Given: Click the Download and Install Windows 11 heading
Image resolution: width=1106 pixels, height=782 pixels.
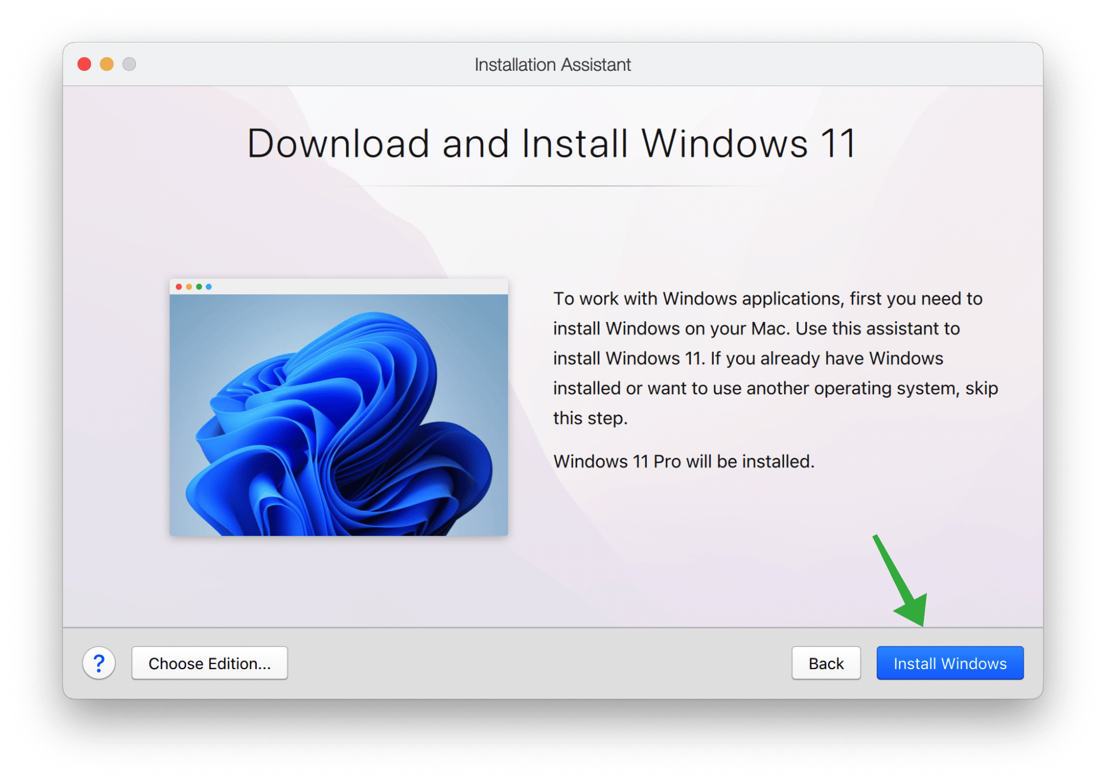Looking at the screenshot, I should click(551, 143).
